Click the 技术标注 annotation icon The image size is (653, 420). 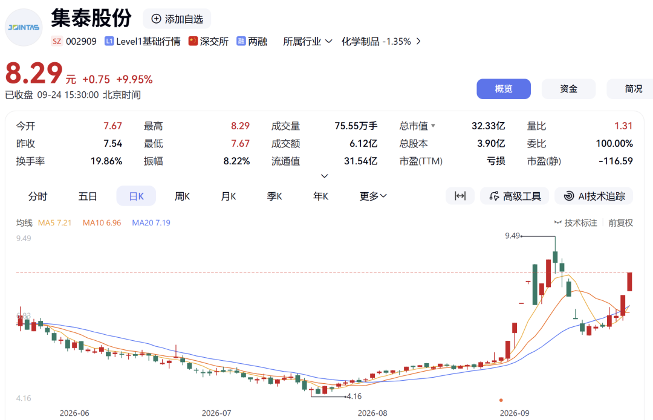click(558, 223)
